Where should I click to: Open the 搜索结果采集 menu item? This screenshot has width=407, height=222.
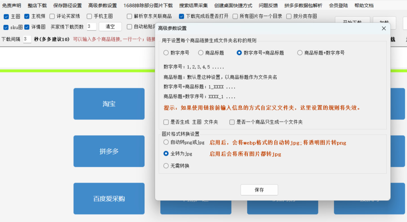[x=194, y=5]
